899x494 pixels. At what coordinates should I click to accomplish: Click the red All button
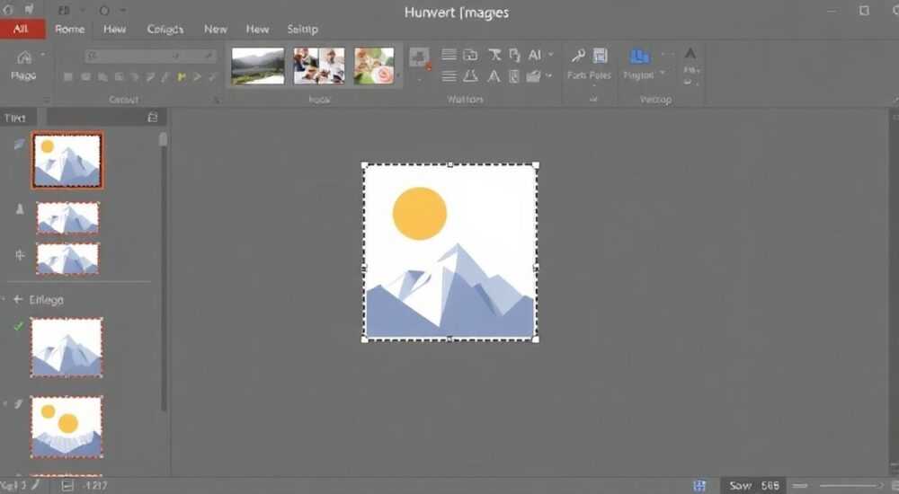pyautogui.click(x=22, y=30)
